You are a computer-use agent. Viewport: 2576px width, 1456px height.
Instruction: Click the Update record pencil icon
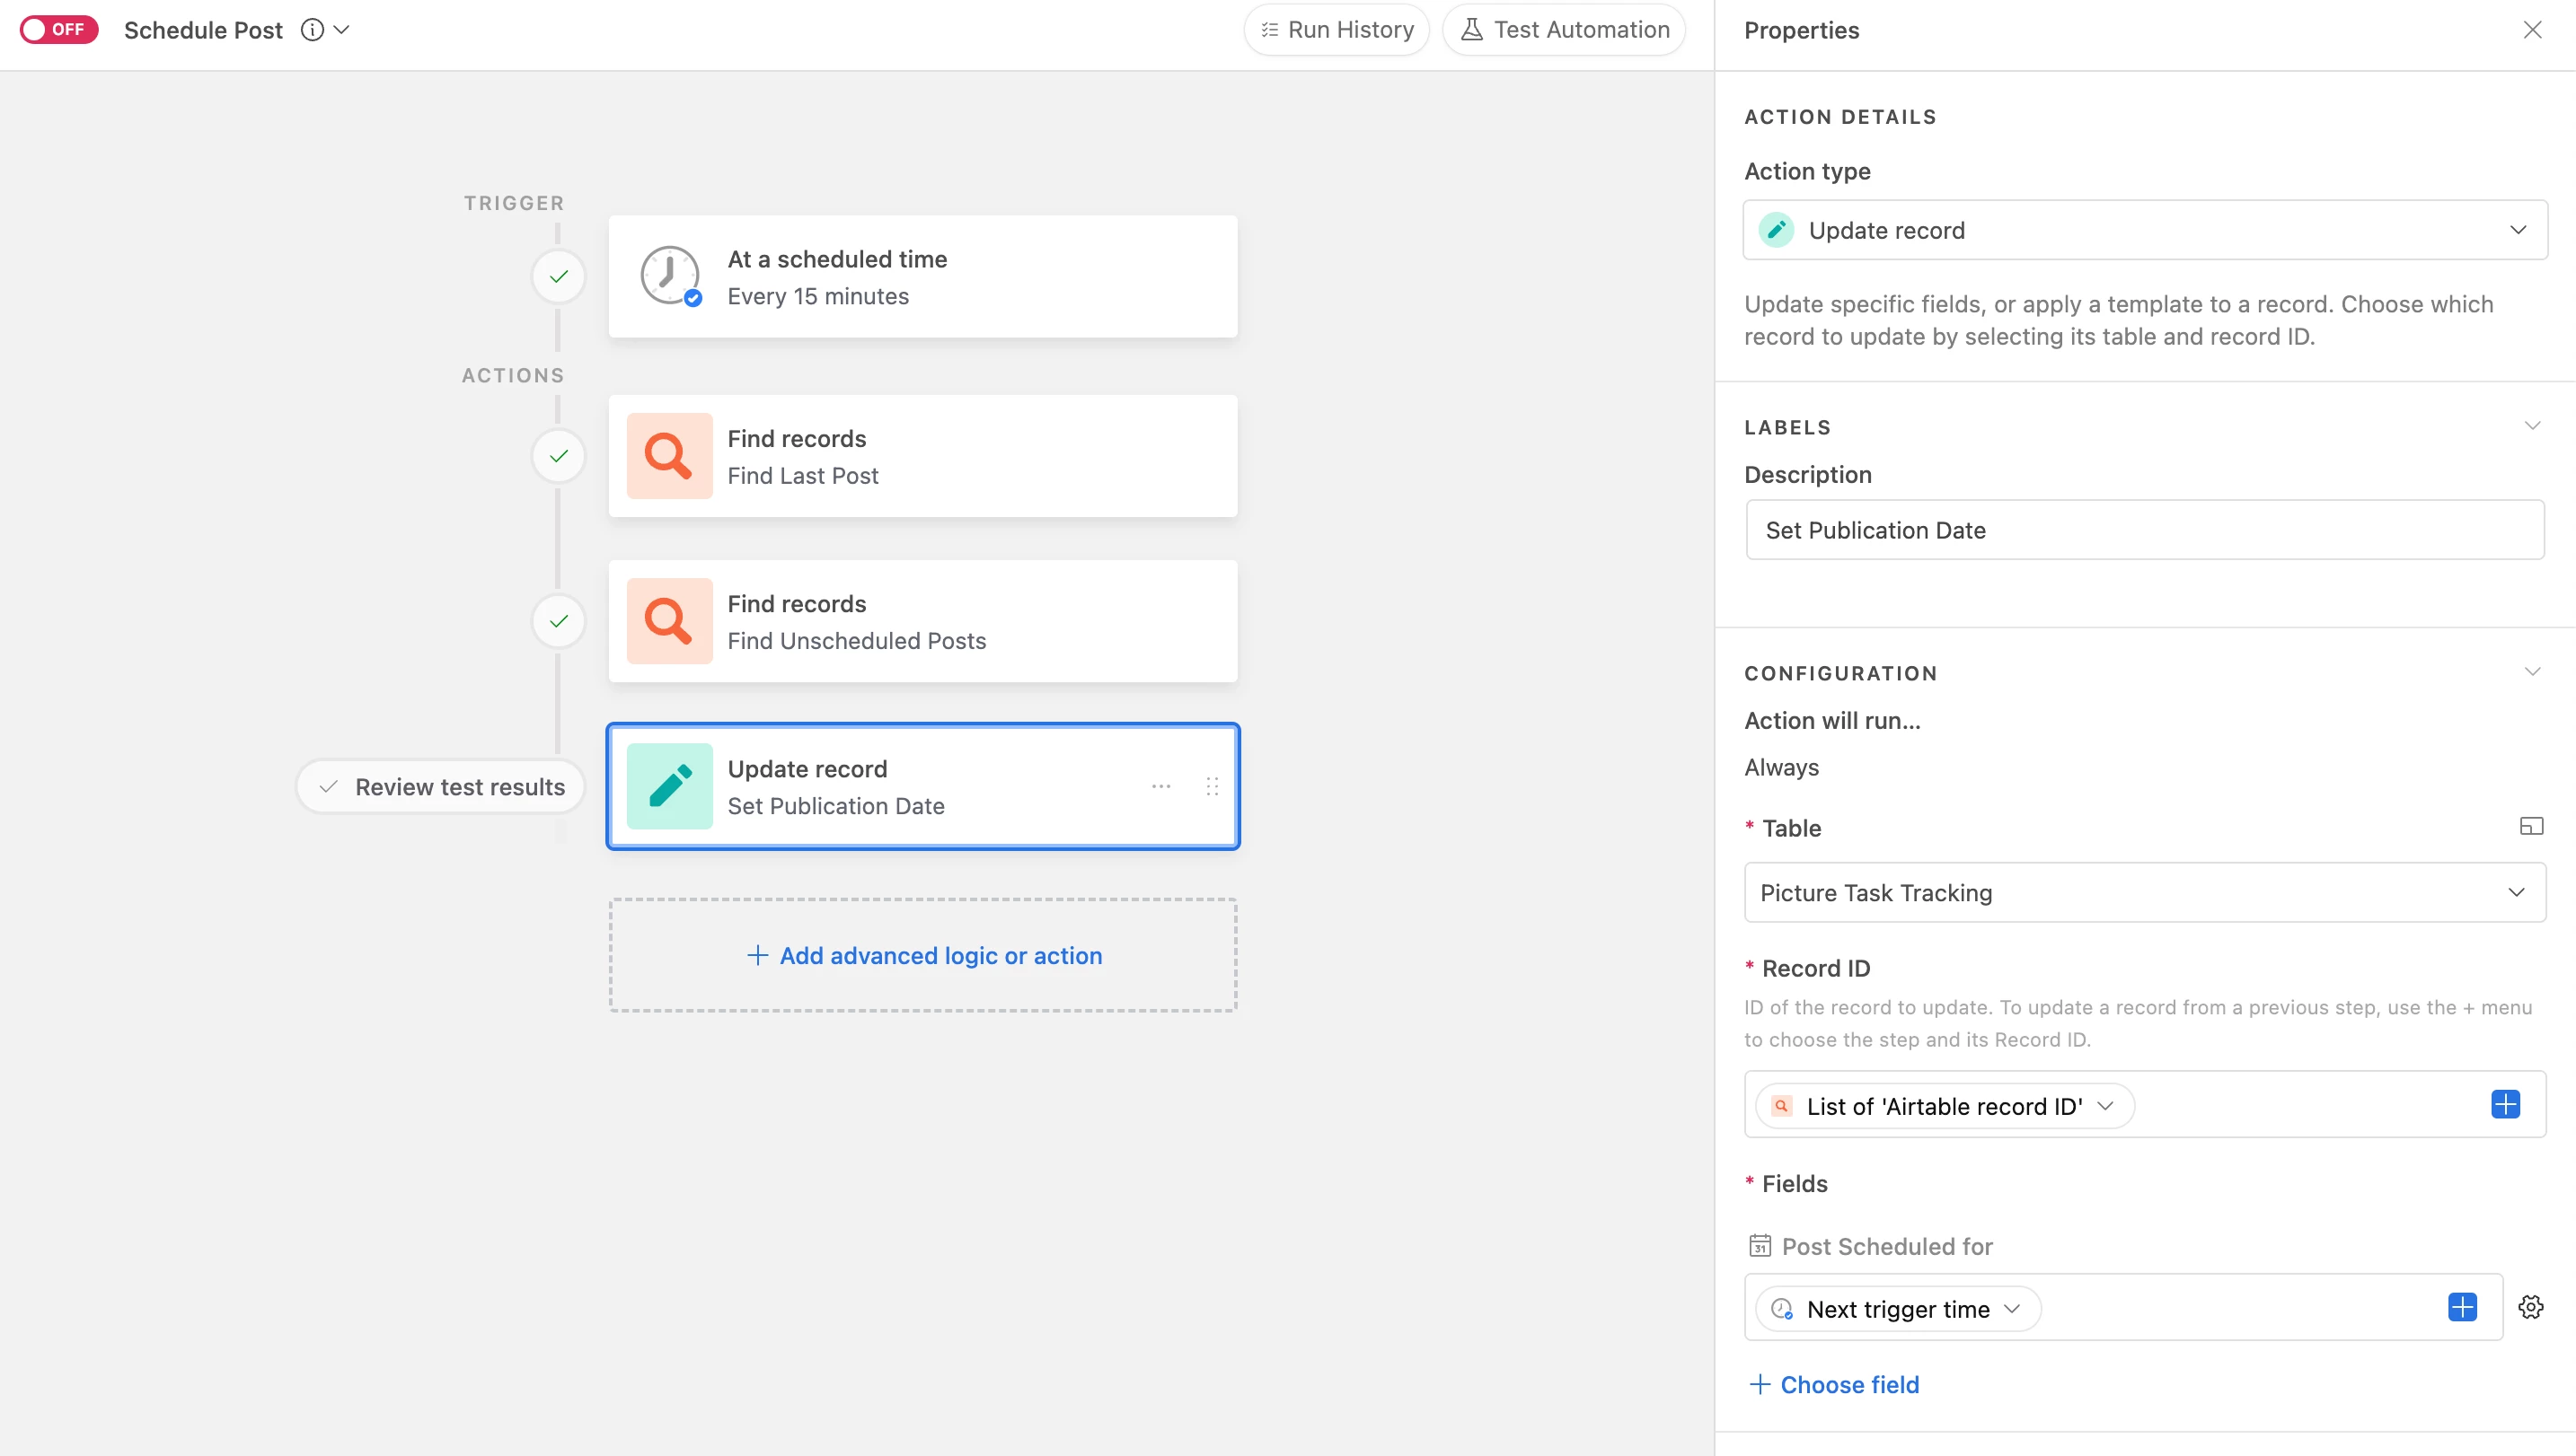(x=669, y=786)
